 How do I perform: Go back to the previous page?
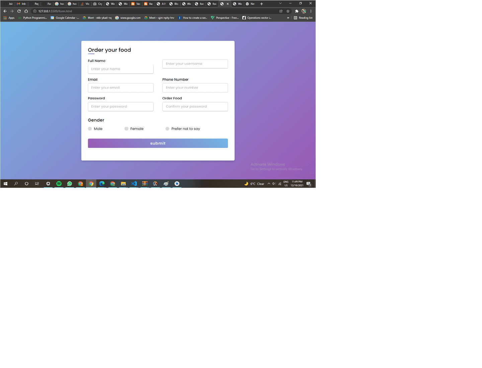tap(5, 11)
